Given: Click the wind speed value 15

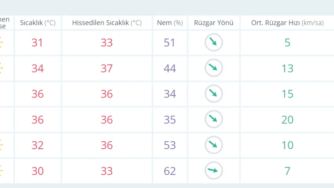Looking at the screenshot, I should [287, 94].
